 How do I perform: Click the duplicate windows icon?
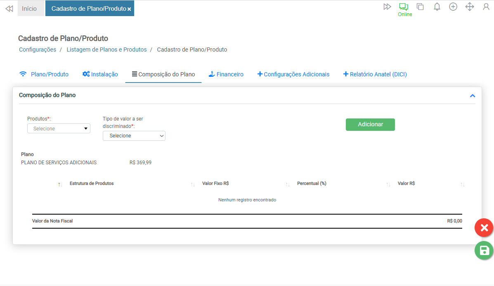coord(420,7)
